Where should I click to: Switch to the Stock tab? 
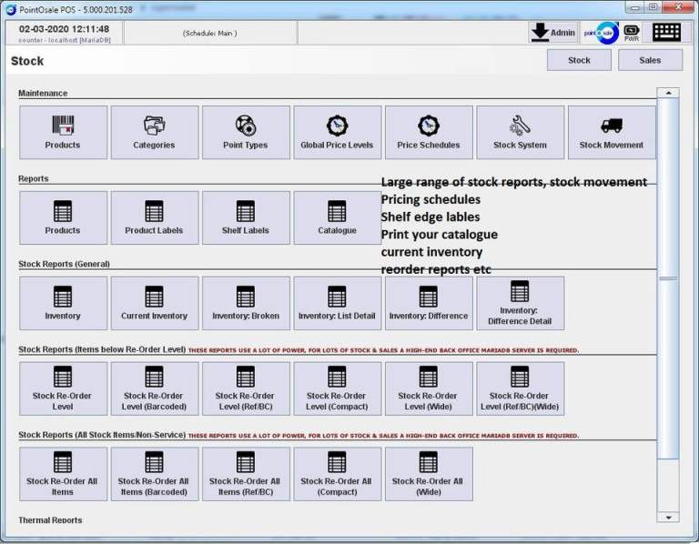click(x=579, y=60)
